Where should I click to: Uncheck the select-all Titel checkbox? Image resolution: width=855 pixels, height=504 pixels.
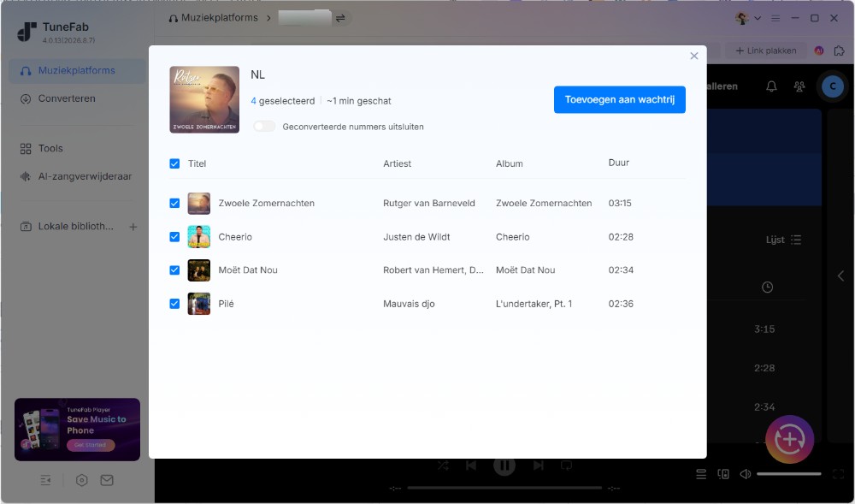coord(174,163)
